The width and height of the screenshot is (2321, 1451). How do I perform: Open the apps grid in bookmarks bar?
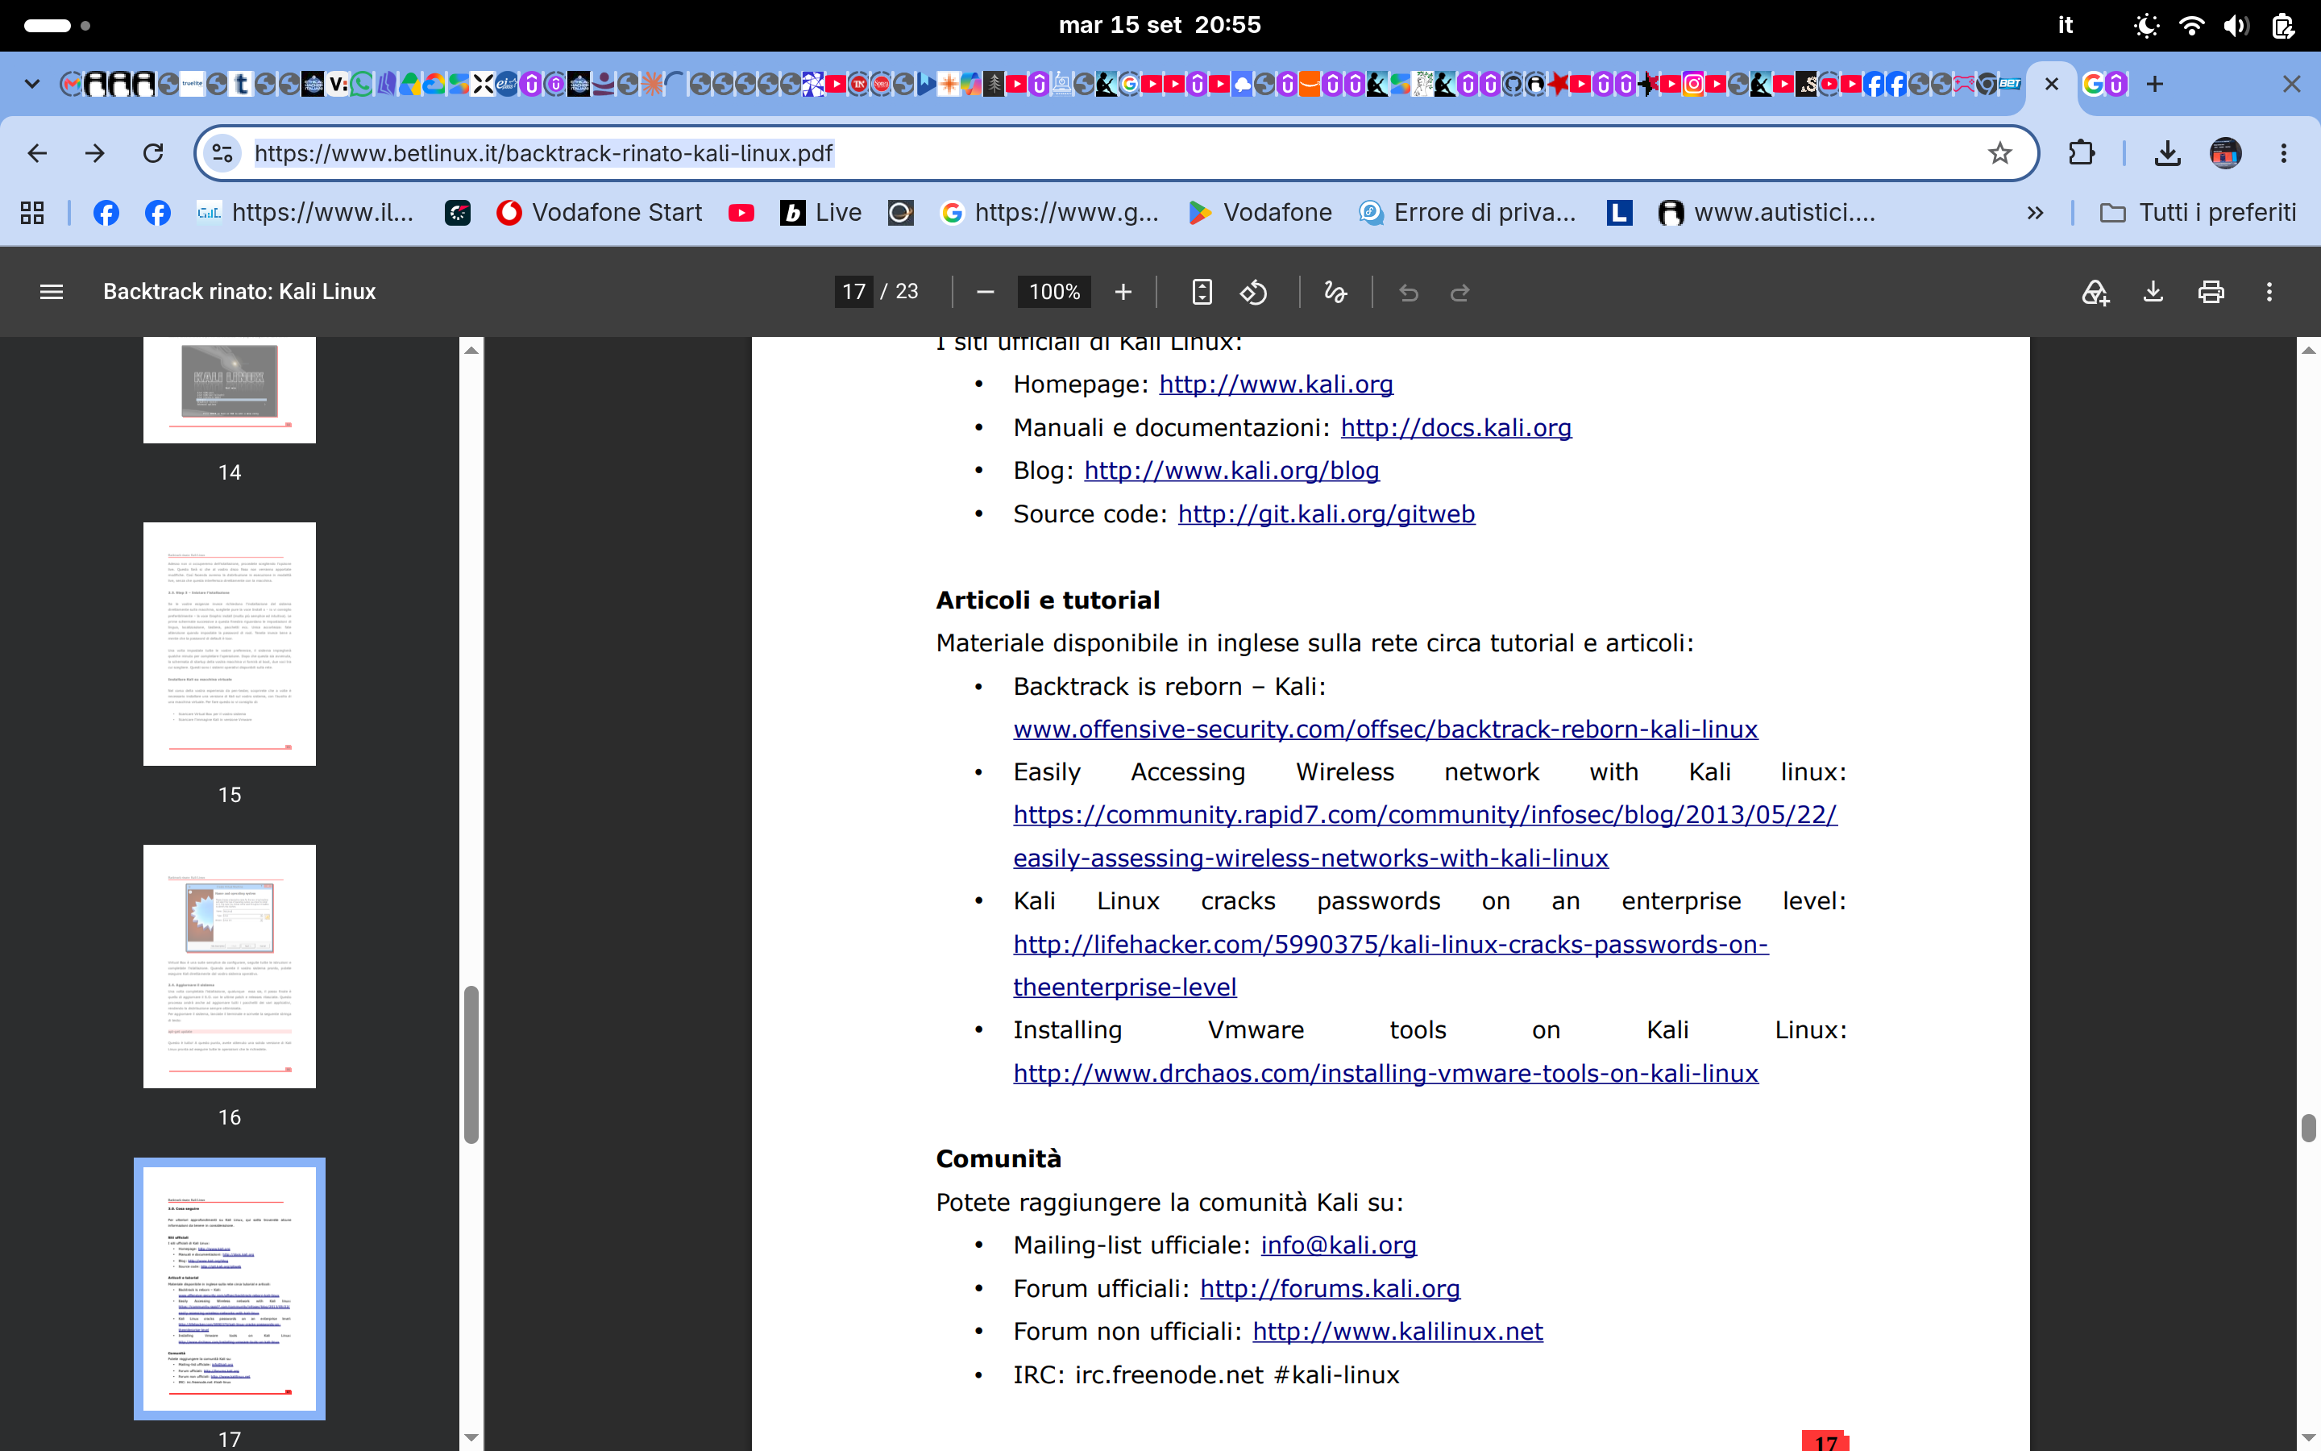[31, 213]
